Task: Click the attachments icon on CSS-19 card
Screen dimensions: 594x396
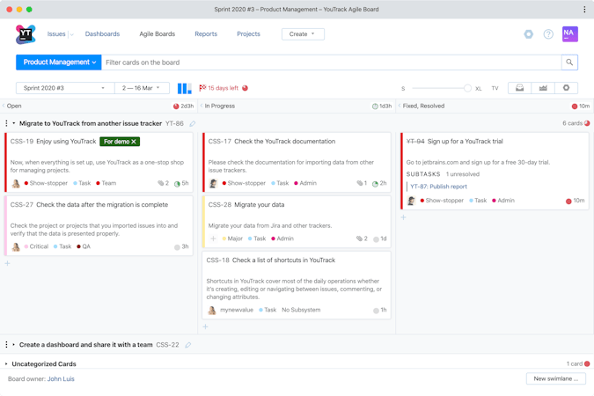Action: tap(161, 183)
